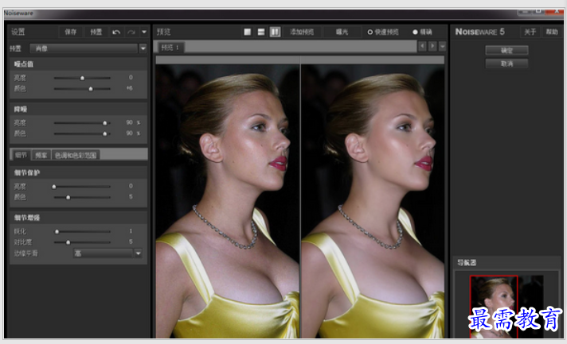Screen dimensions: 567x344
Task: Adjust the 锐化 slider handle
Action: [57, 231]
